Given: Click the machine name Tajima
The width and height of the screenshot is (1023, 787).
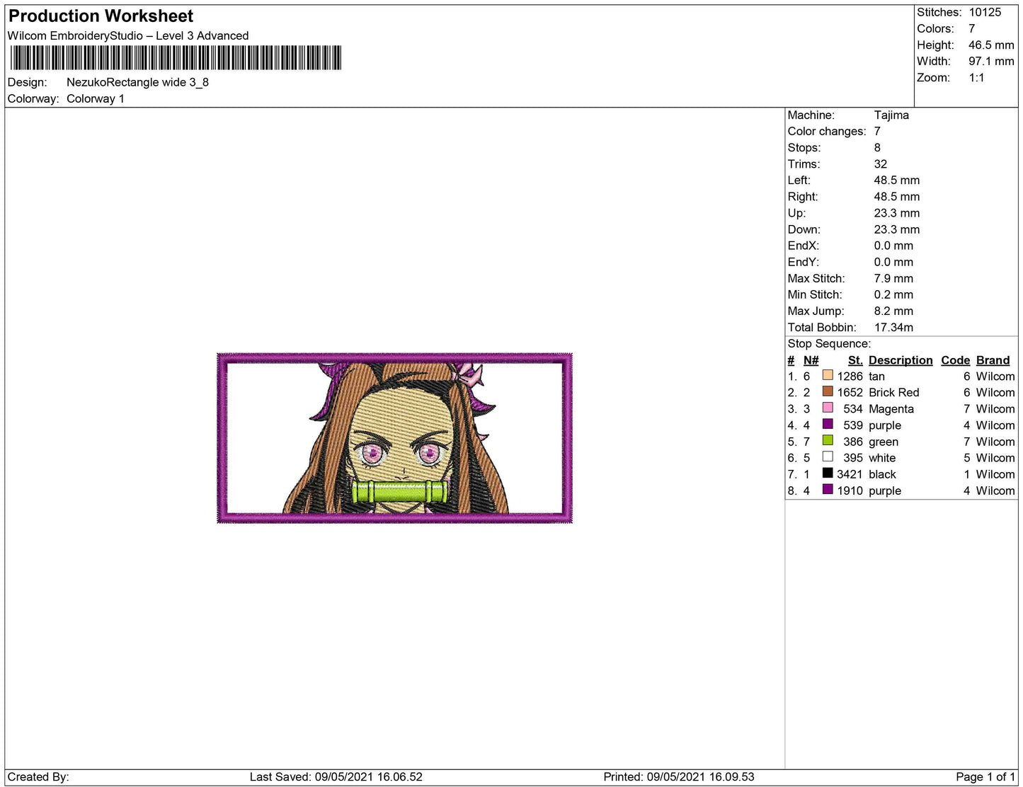Looking at the screenshot, I should [x=891, y=115].
